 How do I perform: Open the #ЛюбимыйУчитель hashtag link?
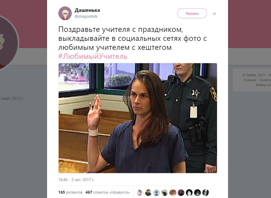tap(93, 56)
